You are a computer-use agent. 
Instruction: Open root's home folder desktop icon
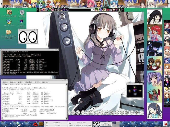[9, 13]
